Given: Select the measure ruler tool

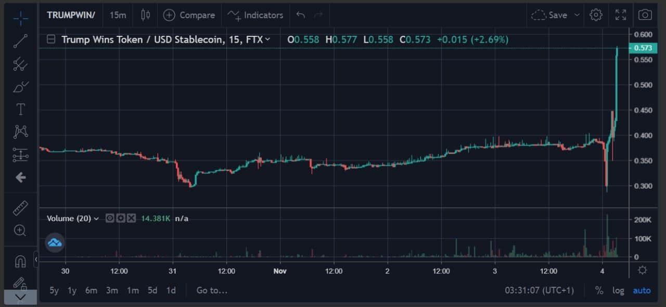Looking at the screenshot, I should click(21, 208).
